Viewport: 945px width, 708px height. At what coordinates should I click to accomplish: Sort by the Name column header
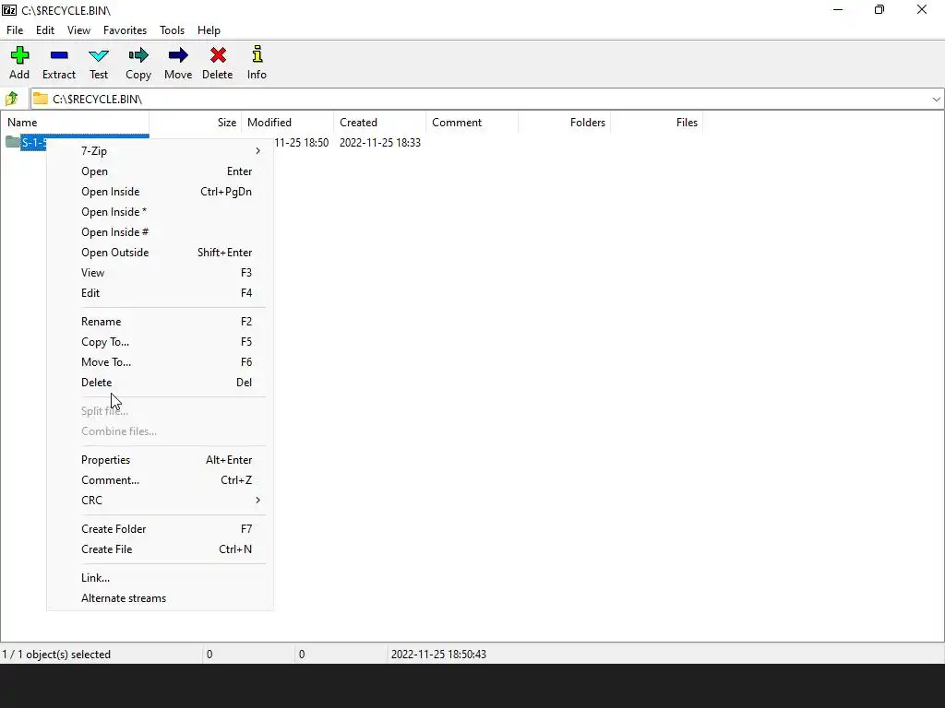(75, 123)
